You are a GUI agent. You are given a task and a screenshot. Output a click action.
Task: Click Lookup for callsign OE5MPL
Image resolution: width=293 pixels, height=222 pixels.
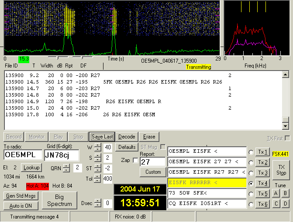31,168
